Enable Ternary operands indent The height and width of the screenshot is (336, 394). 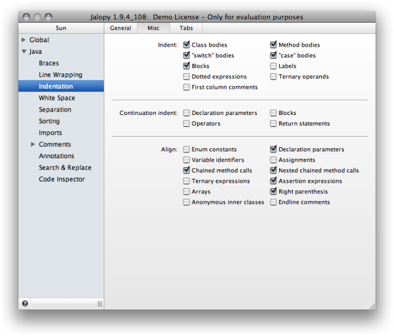(x=274, y=77)
